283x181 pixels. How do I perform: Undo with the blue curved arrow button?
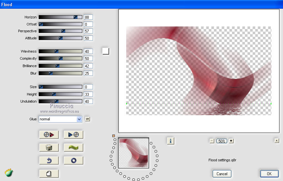point(49,160)
